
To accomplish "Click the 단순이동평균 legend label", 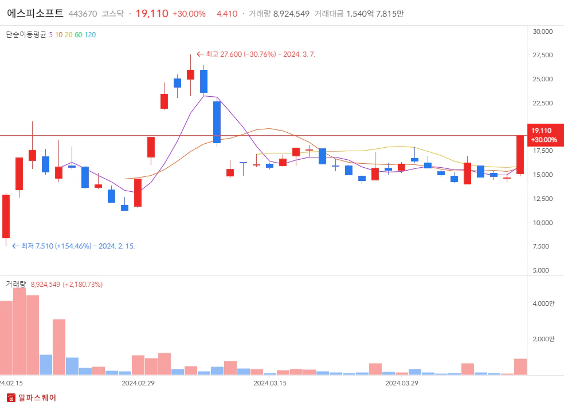I will pyautogui.click(x=26, y=34).
